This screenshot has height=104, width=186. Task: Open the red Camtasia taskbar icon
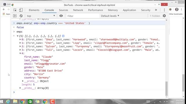tap(52, 101)
